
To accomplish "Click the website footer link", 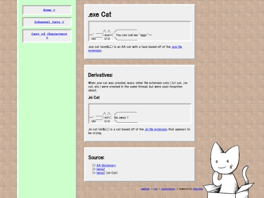I will click(145, 189).
